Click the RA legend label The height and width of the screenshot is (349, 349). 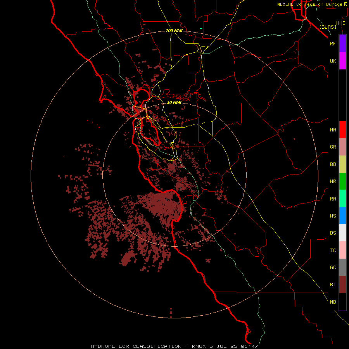point(333,199)
